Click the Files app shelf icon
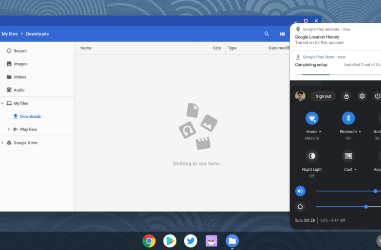The width and height of the screenshot is (381, 250). click(x=232, y=241)
